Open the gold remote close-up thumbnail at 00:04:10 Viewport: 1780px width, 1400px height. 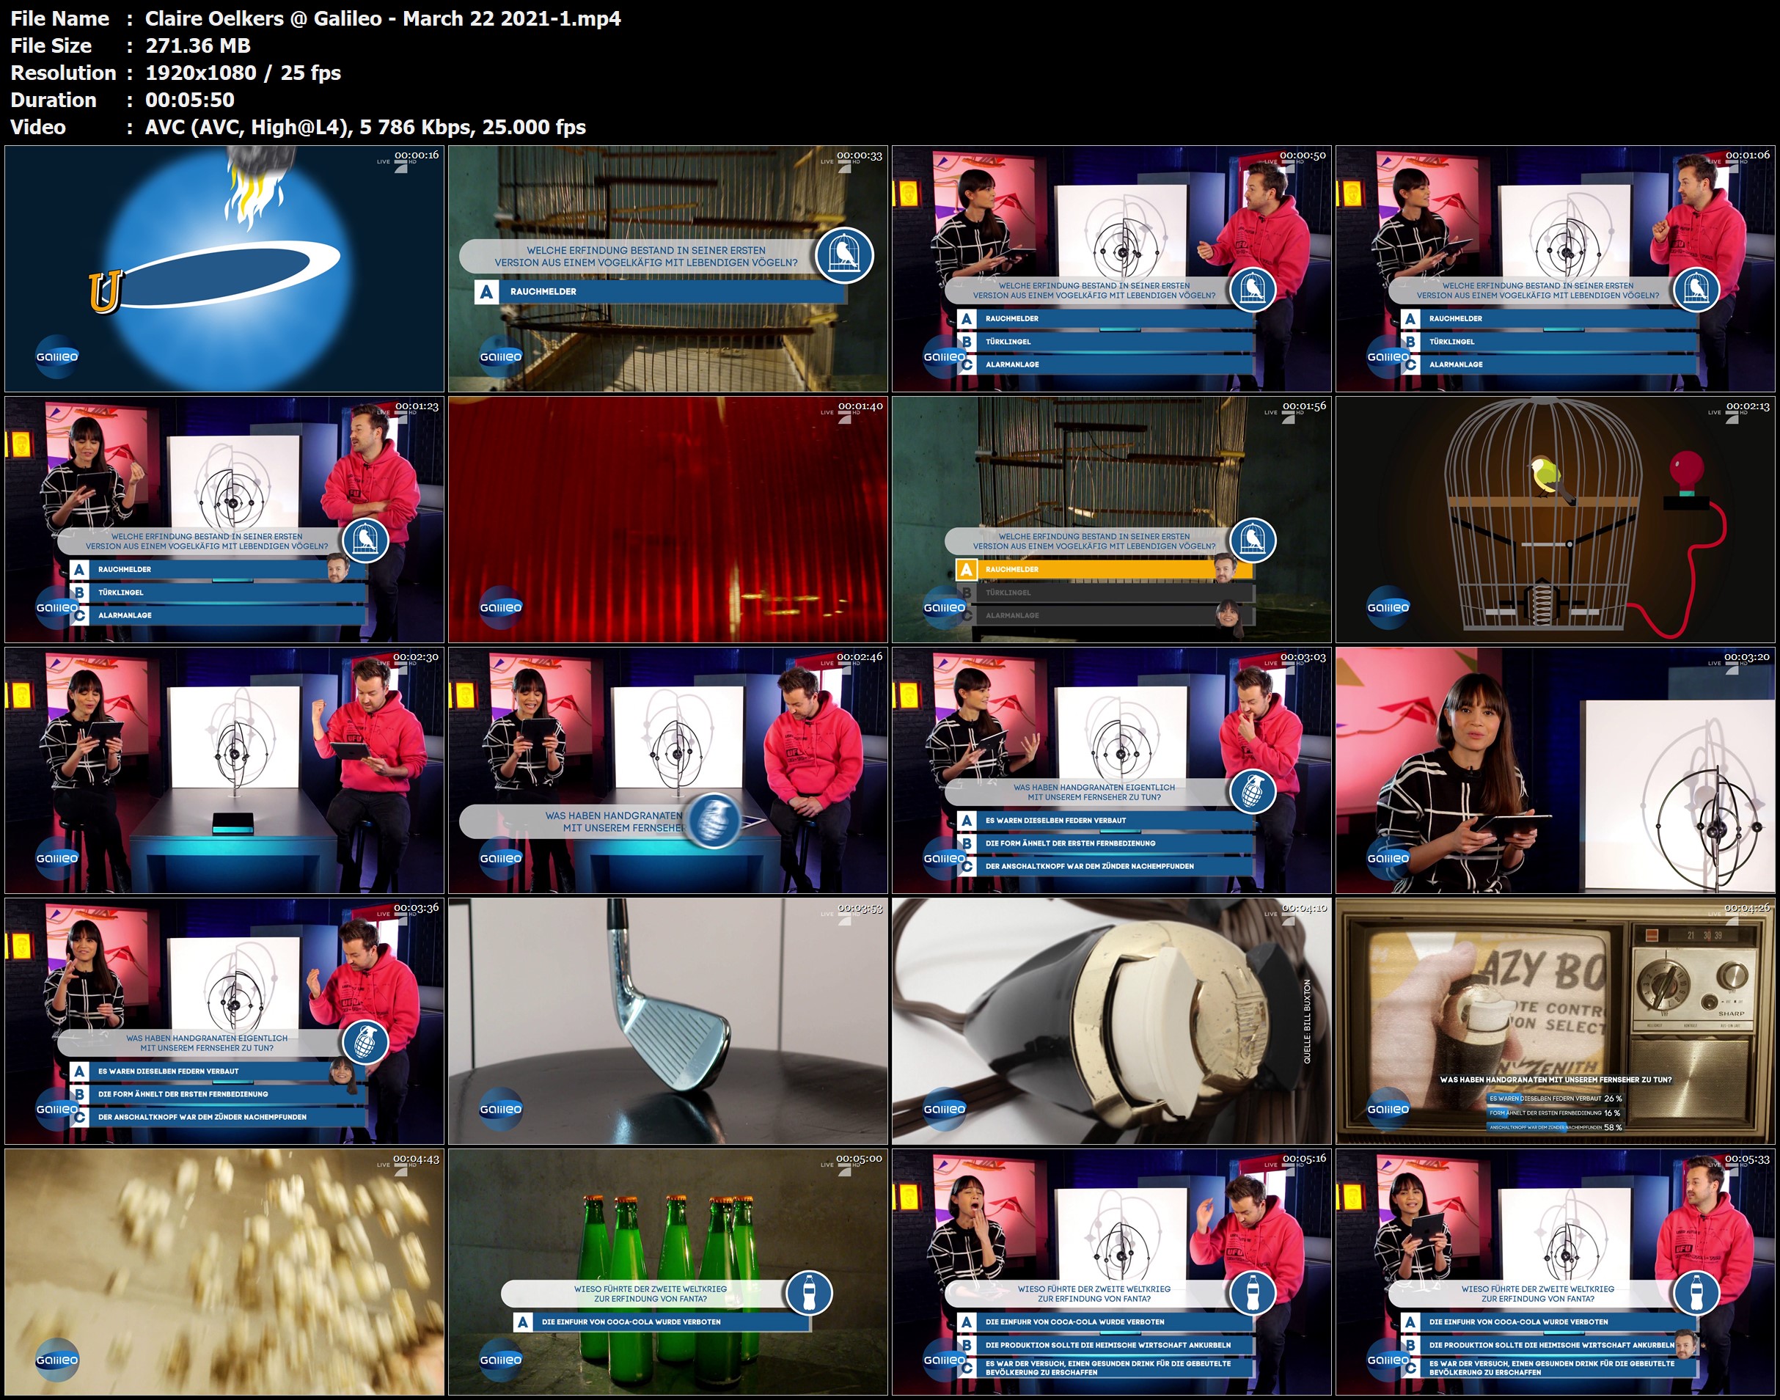point(1111,1021)
